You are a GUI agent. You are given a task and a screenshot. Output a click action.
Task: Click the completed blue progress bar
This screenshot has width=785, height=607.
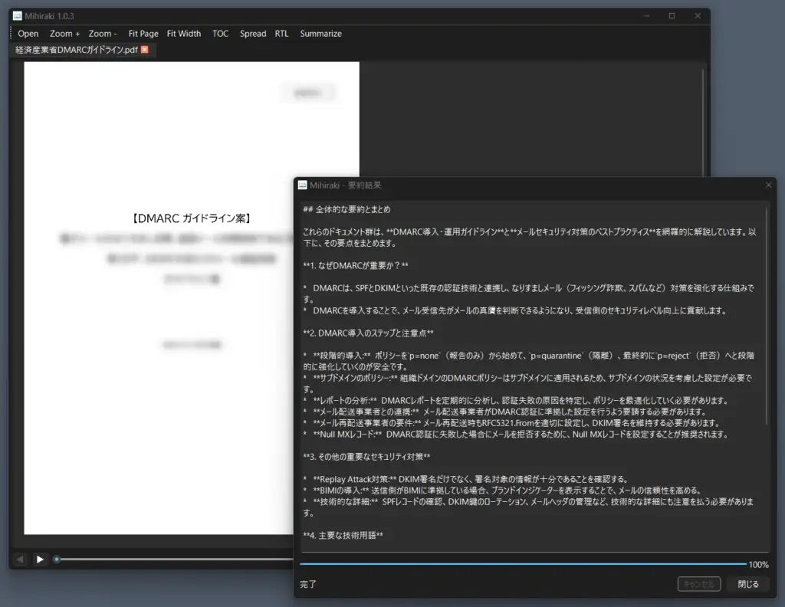tap(521, 564)
